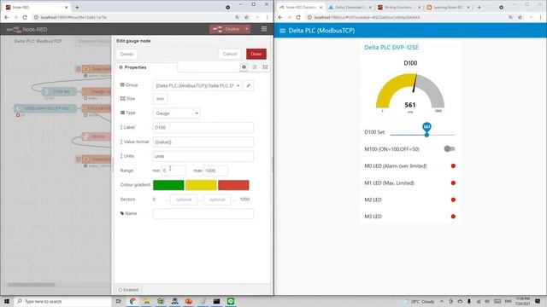Zoom icon in dashboard address bar
This screenshot has height=307, width=547.
pos(511,17)
